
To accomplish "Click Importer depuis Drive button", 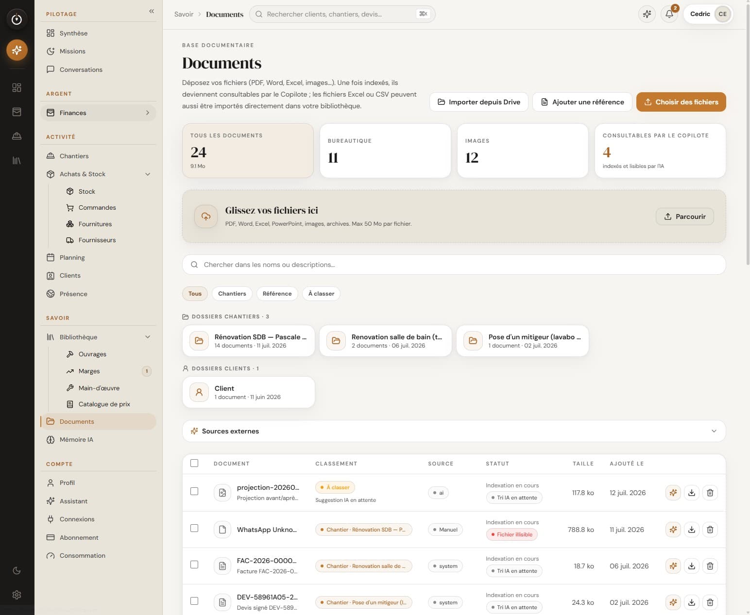I will pos(479,102).
